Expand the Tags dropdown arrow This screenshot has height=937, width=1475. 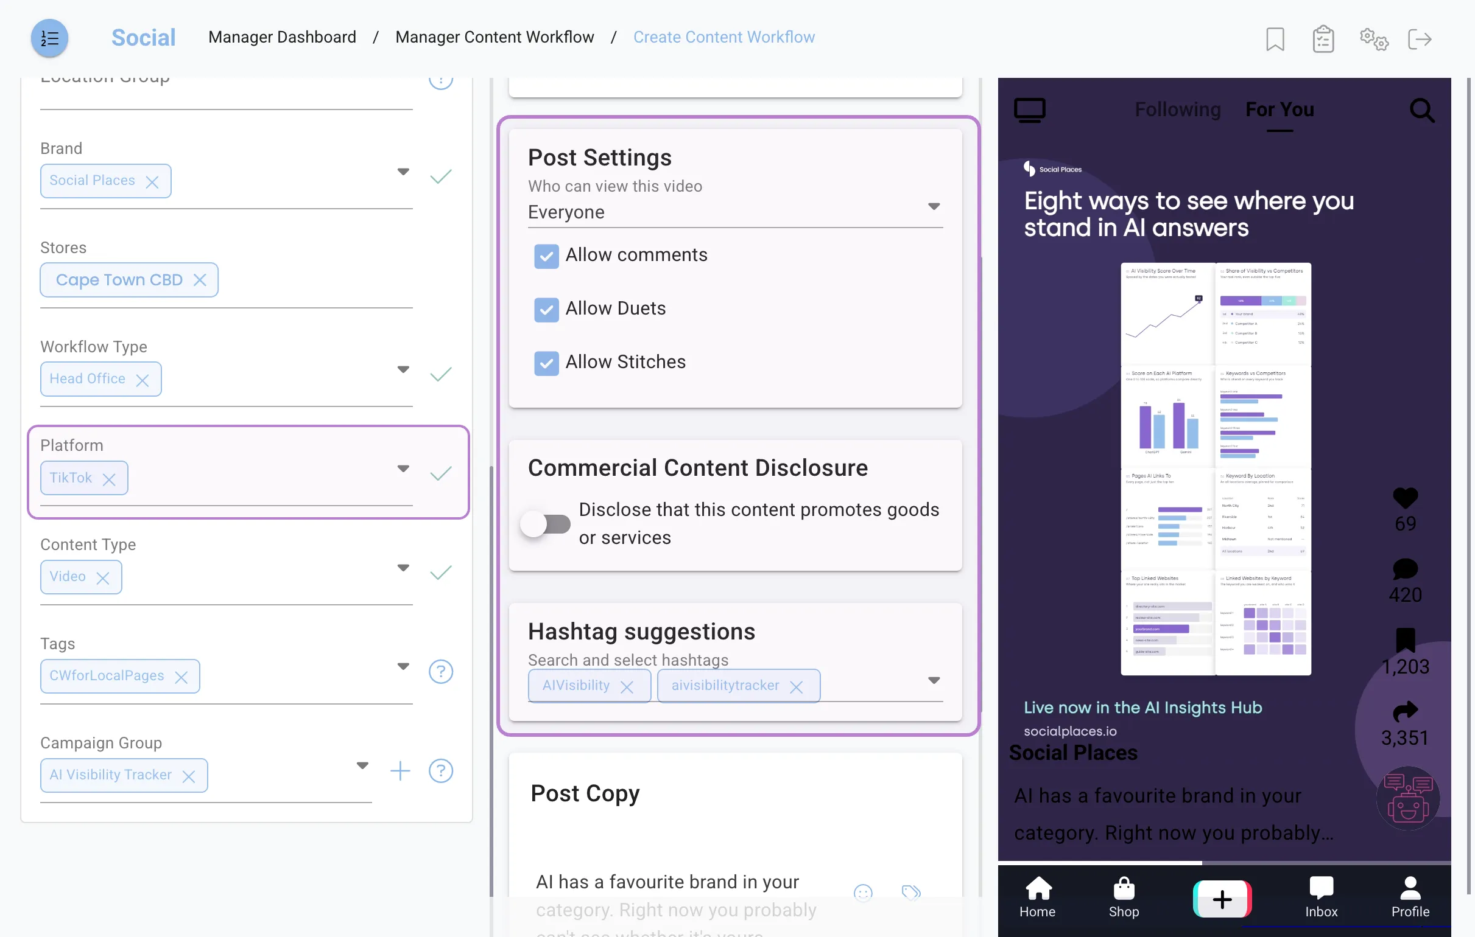click(x=403, y=666)
